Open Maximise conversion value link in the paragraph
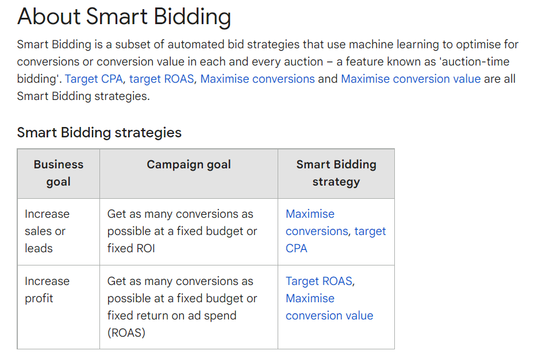Viewport: 538px width, 362px height. pyautogui.click(x=411, y=79)
